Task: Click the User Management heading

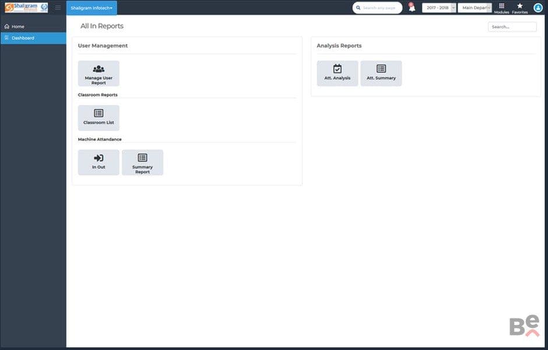Action: pyautogui.click(x=103, y=46)
